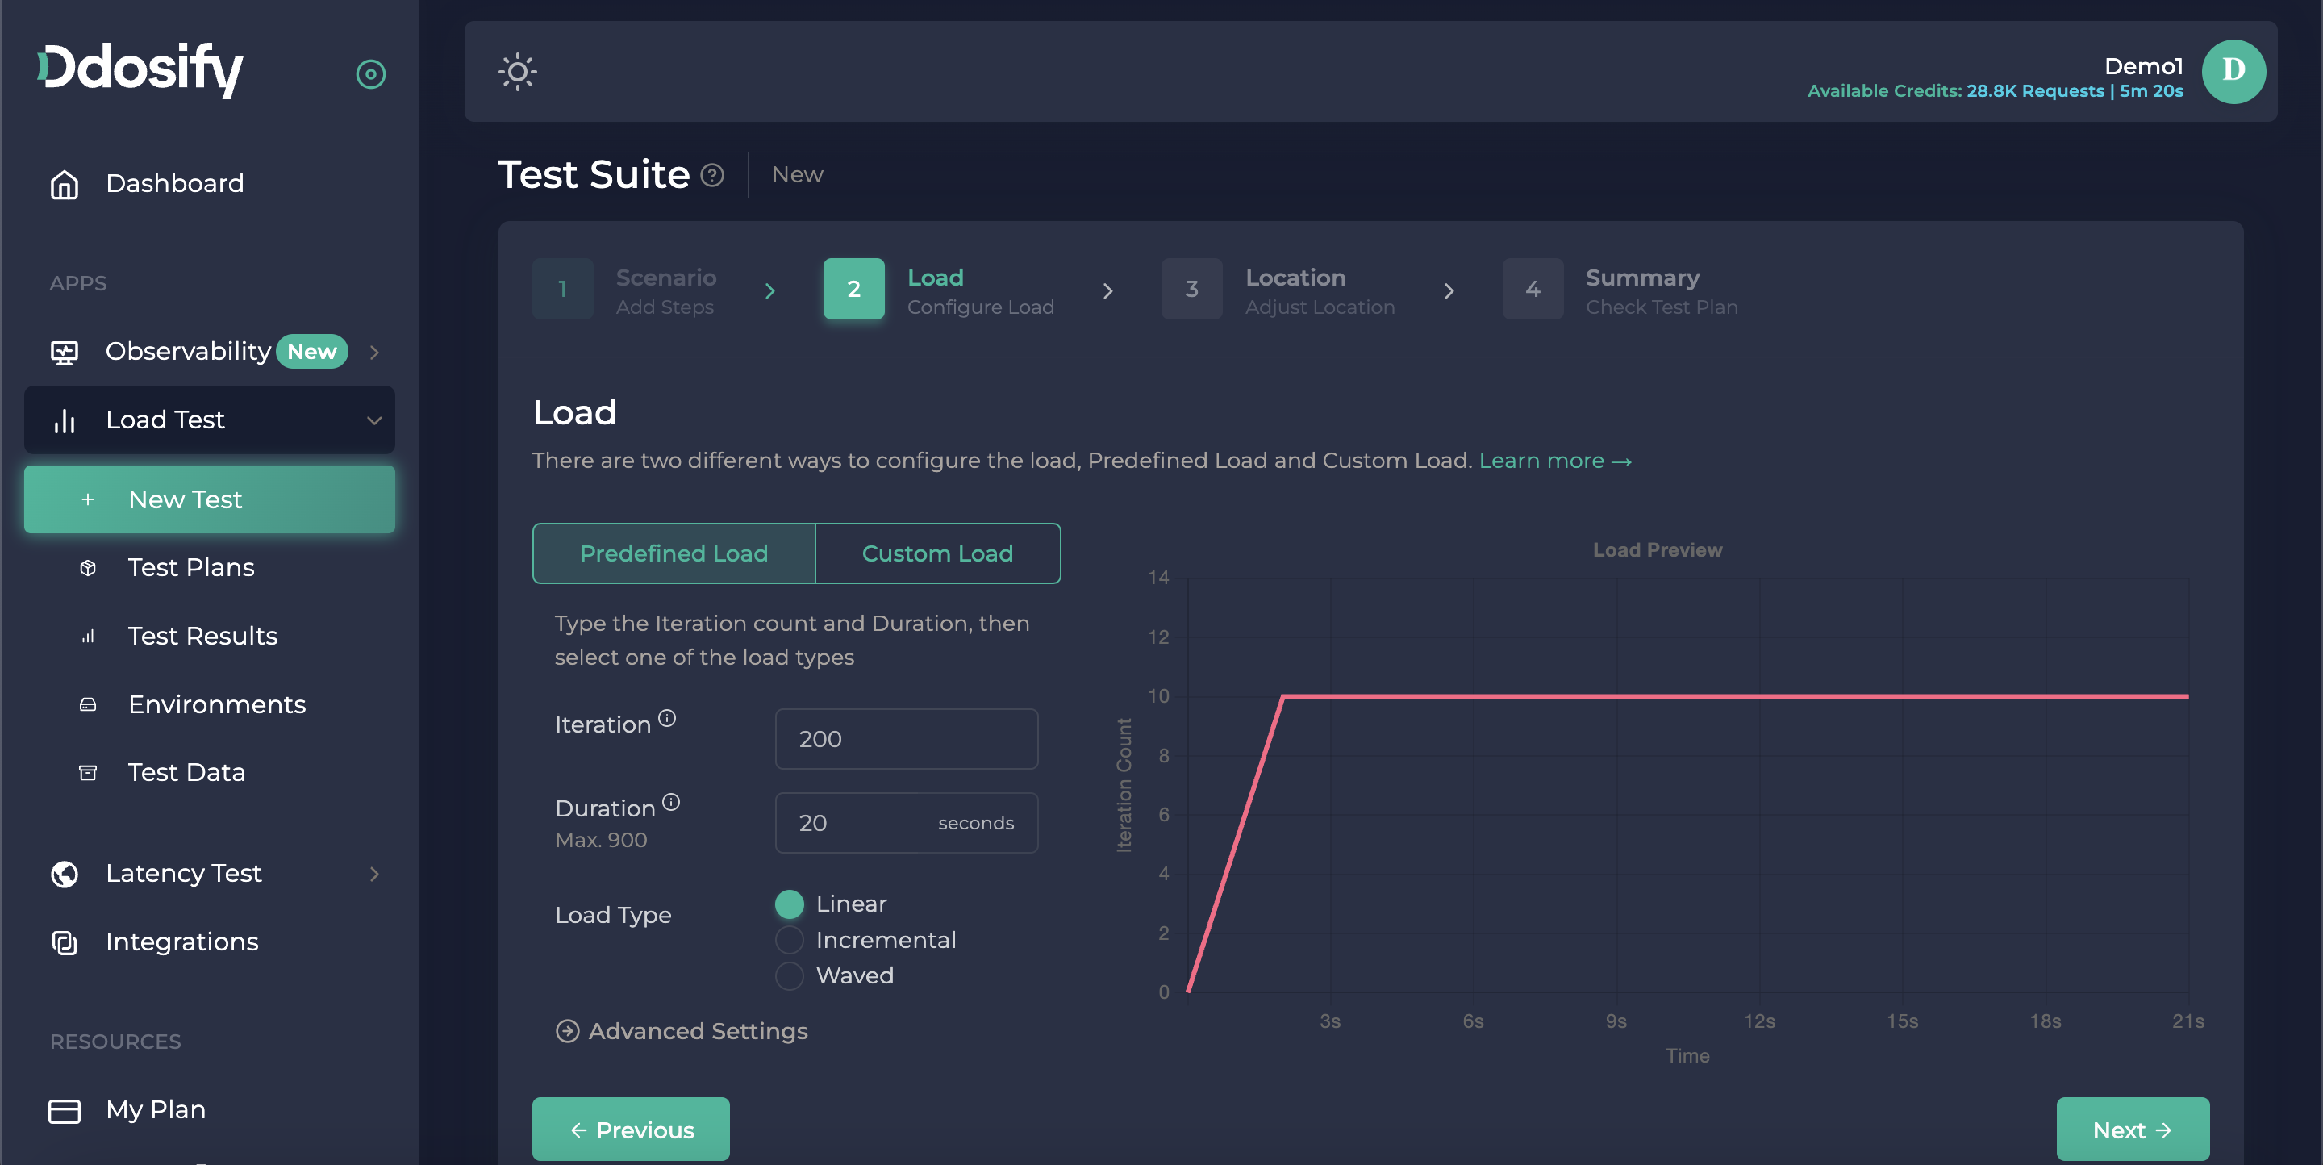The image size is (2323, 1165).
Task: Click the sidebar collapse target icon
Action: 371,74
